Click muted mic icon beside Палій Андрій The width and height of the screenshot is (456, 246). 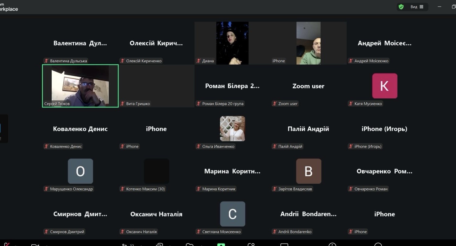(x=275, y=146)
